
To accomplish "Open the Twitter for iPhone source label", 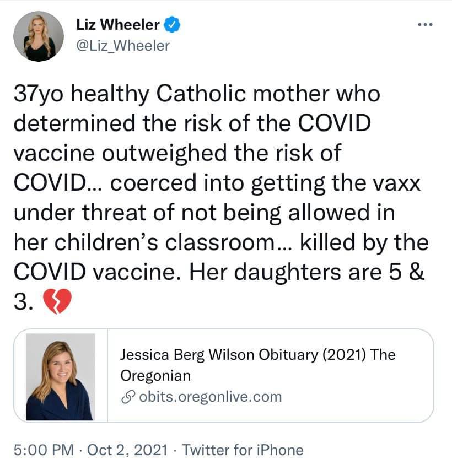I will click(x=243, y=450).
